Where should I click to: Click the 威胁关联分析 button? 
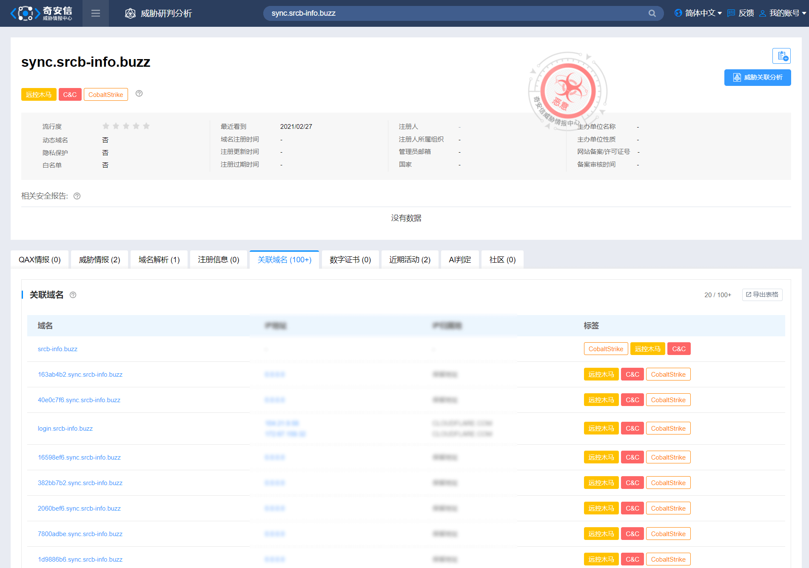(x=758, y=77)
